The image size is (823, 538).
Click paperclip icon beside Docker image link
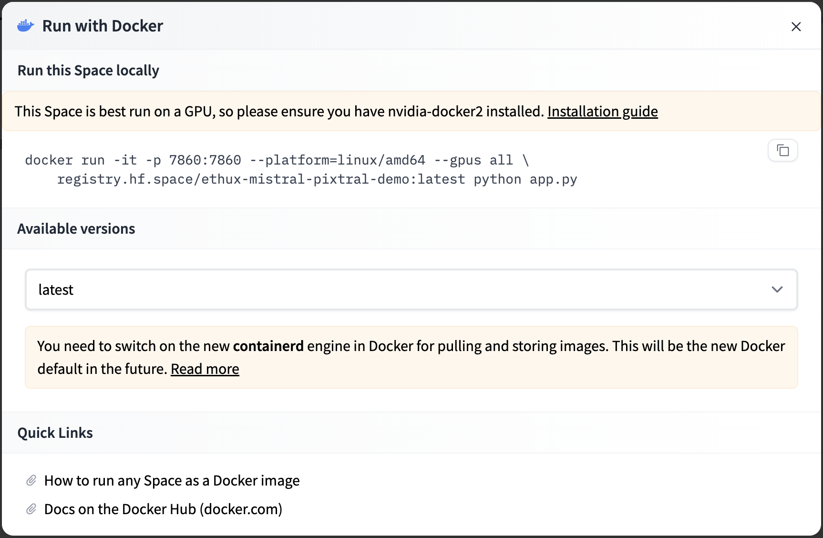pyautogui.click(x=31, y=480)
